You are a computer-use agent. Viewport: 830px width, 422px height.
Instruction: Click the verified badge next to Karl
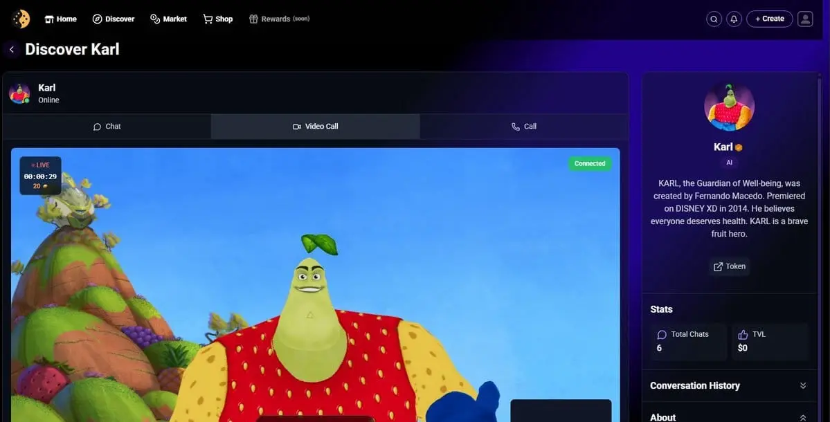[x=739, y=147]
